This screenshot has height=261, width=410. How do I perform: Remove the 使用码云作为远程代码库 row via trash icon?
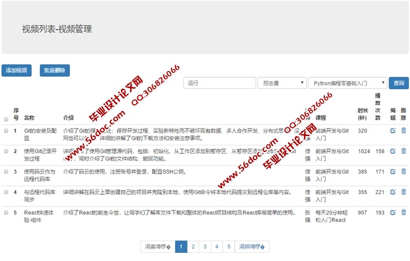pyautogui.click(x=404, y=171)
